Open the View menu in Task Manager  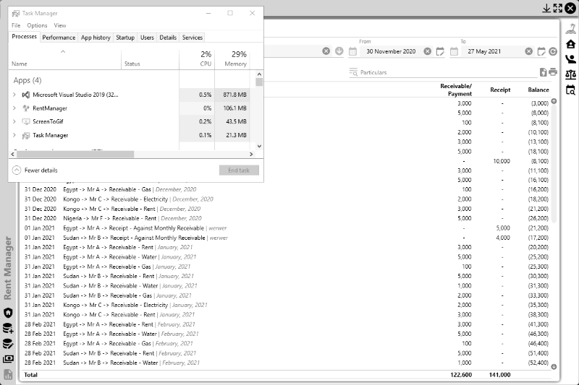pyautogui.click(x=60, y=25)
